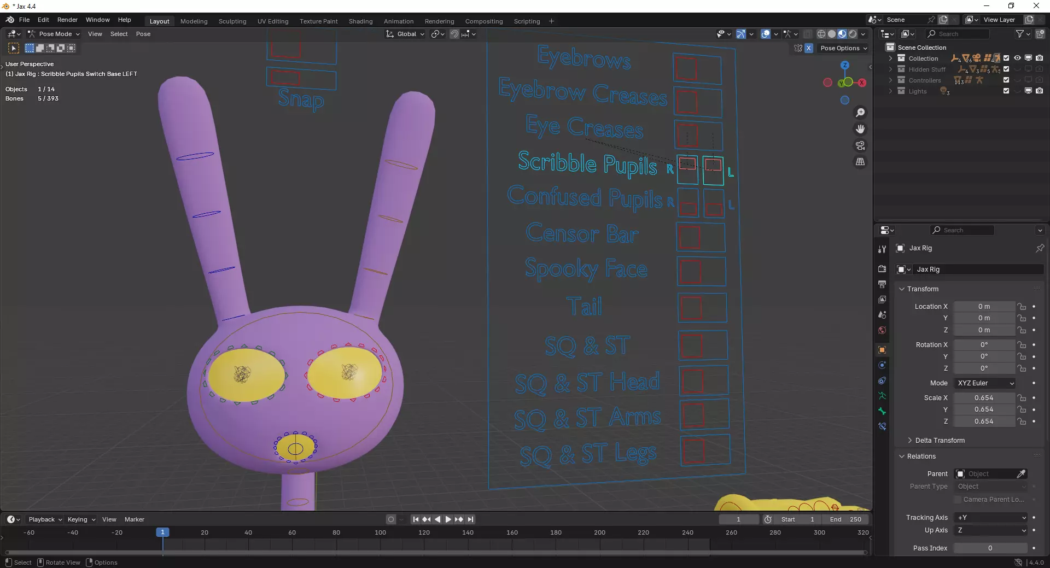Viewport: 1050px width, 568px height.
Task: Open the Bone Constraints properties tab
Action: pos(882,426)
